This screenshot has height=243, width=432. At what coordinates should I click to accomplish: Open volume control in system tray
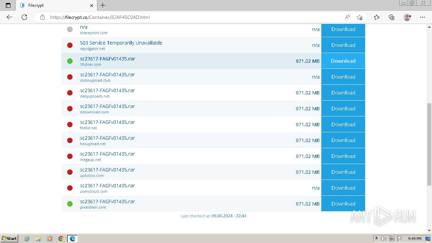384,239
